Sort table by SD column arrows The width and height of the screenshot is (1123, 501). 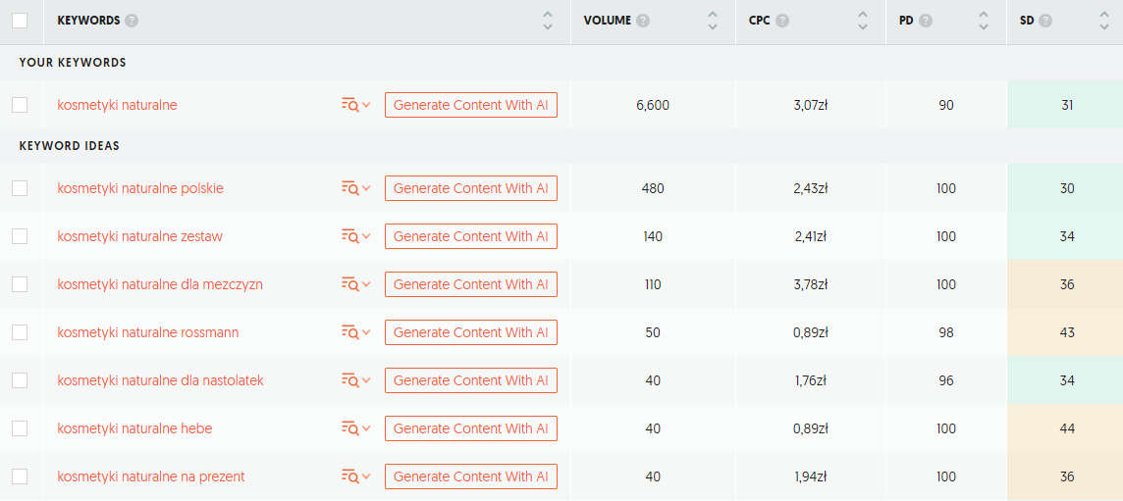(1103, 21)
